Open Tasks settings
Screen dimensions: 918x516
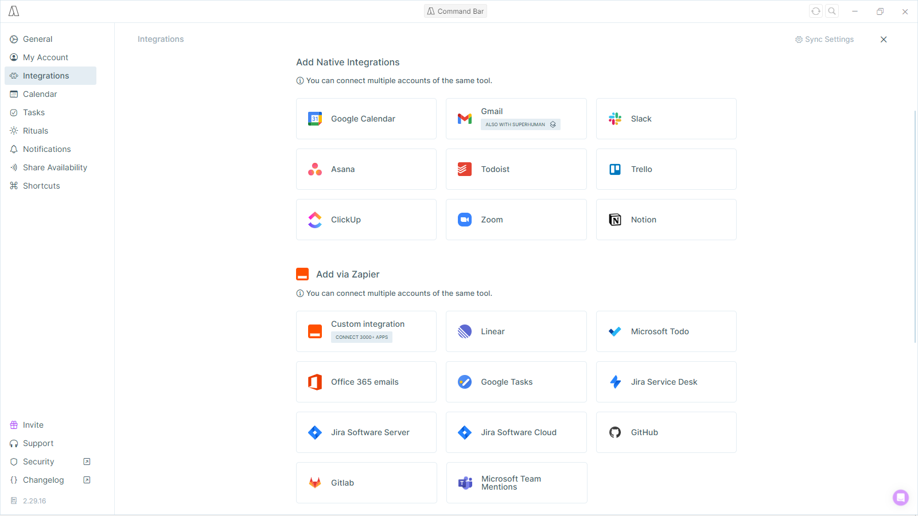[x=50, y=112]
